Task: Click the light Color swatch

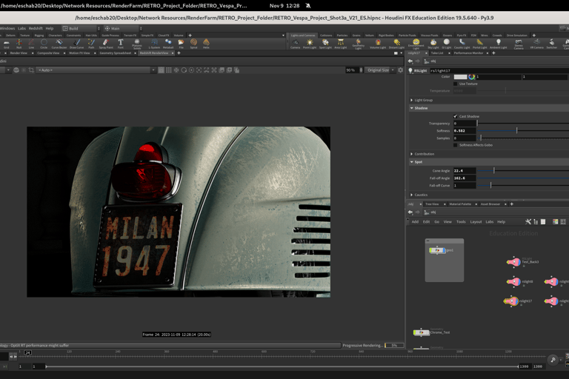Action: point(460,77)
